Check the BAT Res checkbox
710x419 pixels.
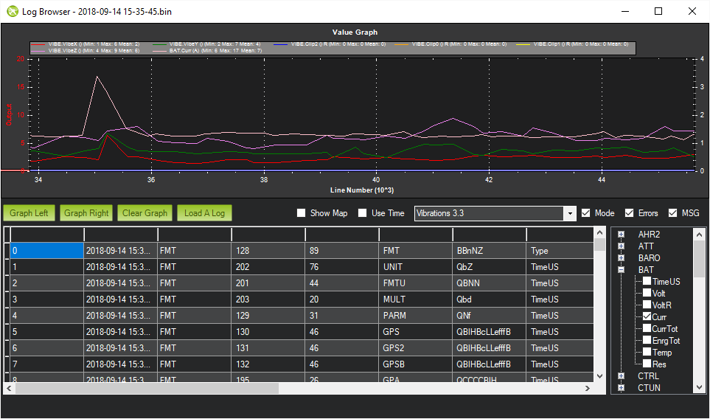click(x=647, y=364)
